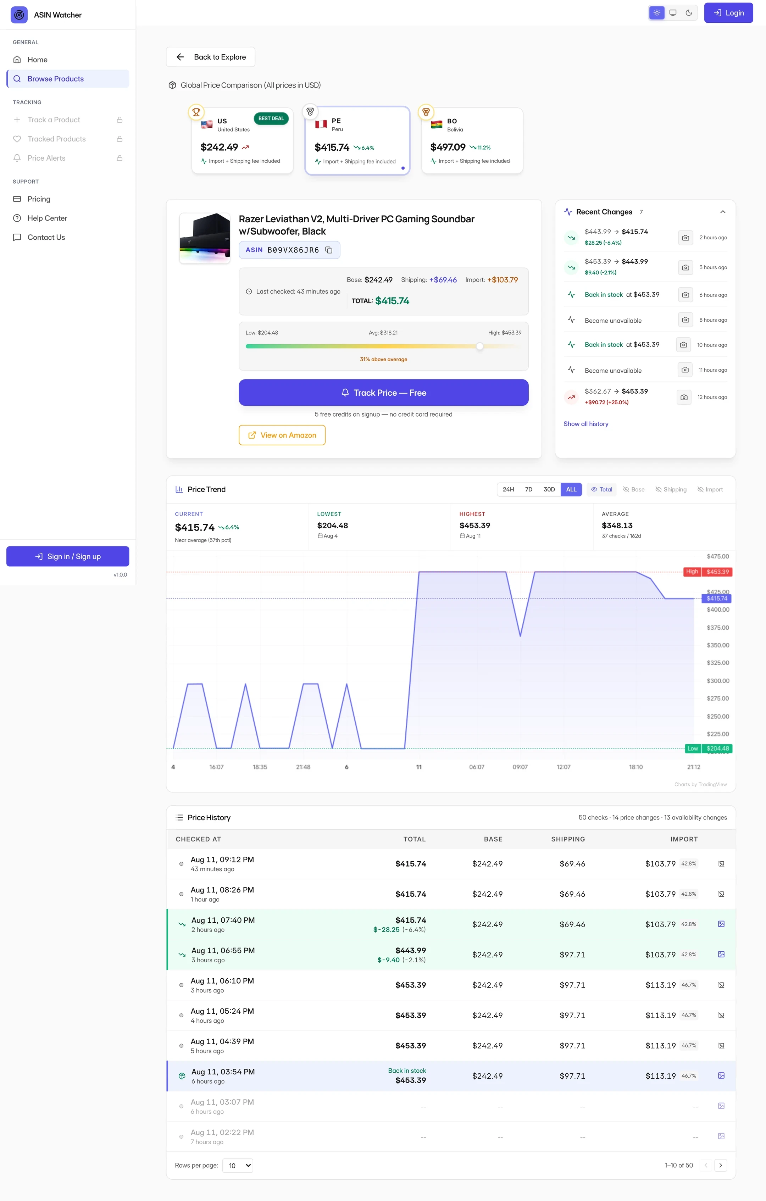Select the Peru price card
Image resolution: width=766 pixels, height=1201 pixels.
[357, 141]
